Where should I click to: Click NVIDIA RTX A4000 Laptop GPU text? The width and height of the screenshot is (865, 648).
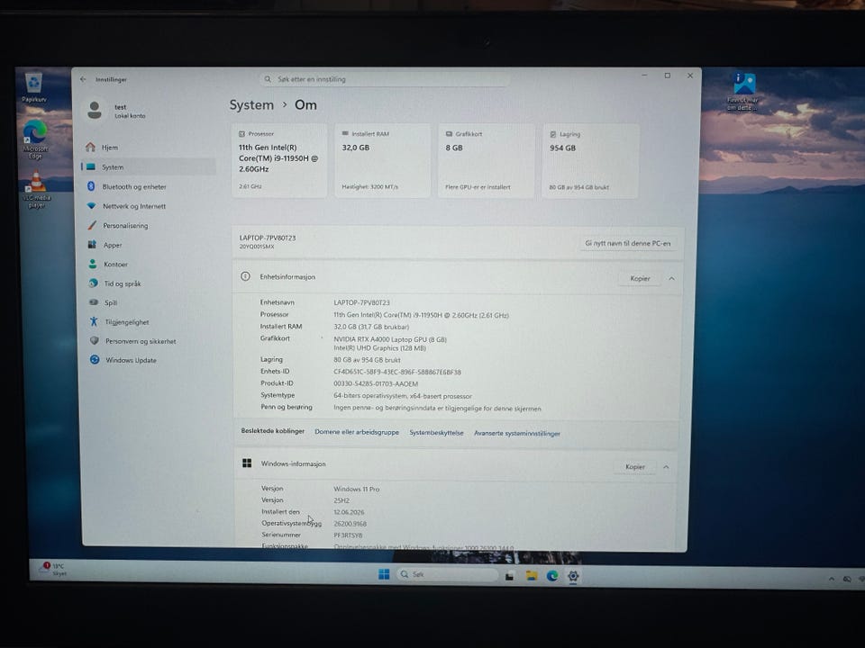(x=389, y=339)
